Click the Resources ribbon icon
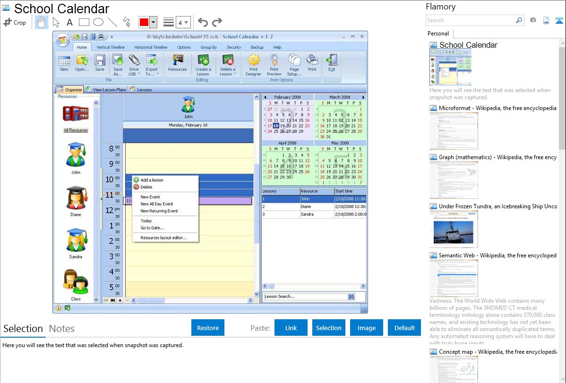The image size is (566, 383). pyautogui.click(x=178, y=63)
